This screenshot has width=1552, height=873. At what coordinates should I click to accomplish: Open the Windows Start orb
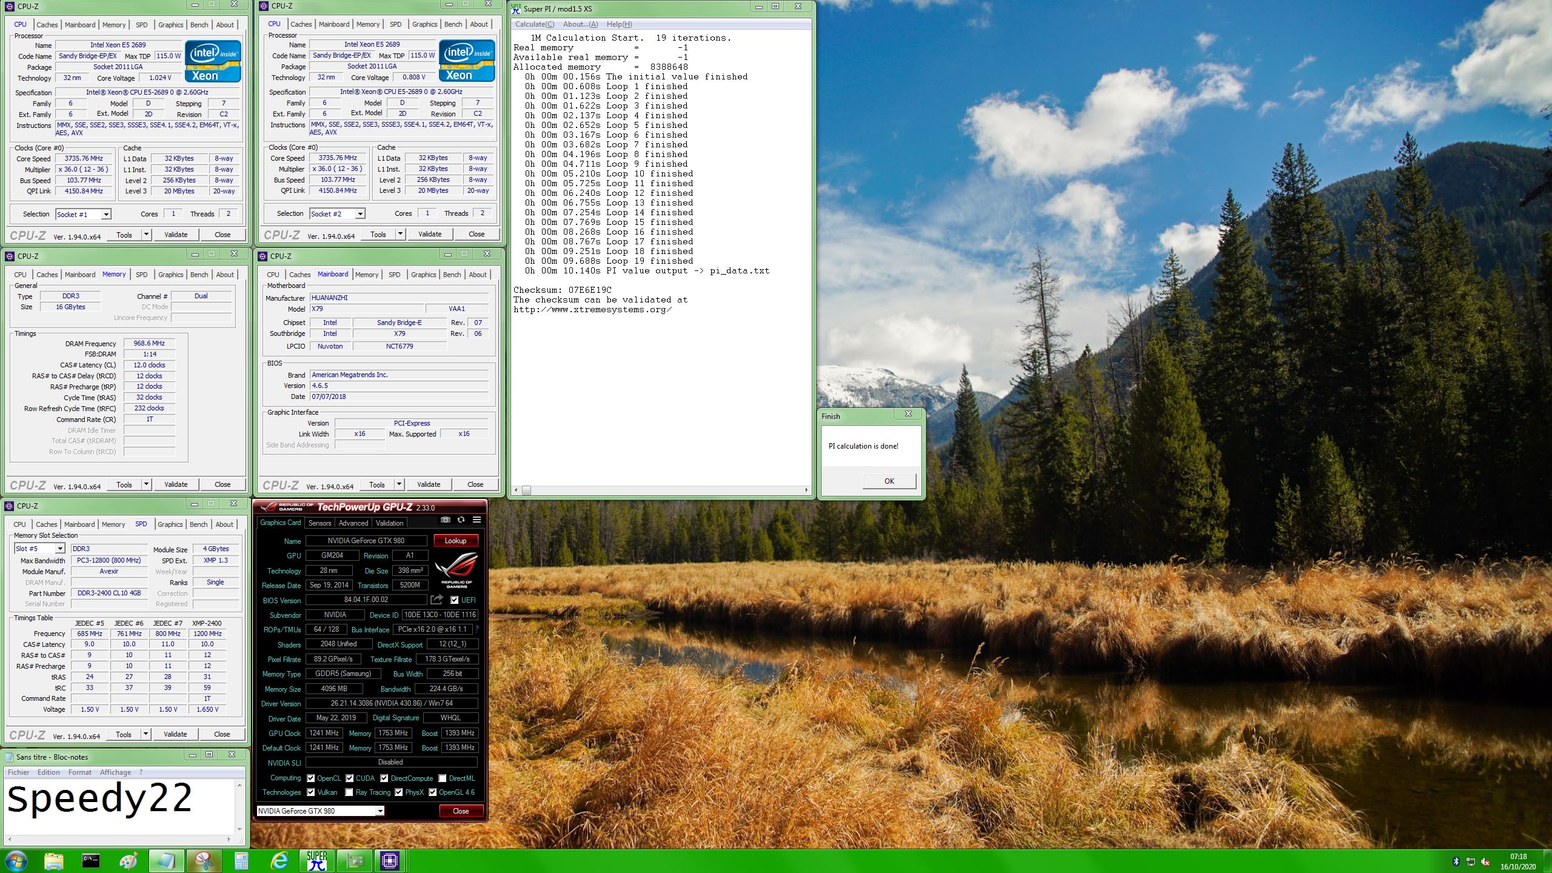pyautogui.click(x=16, y=861)
